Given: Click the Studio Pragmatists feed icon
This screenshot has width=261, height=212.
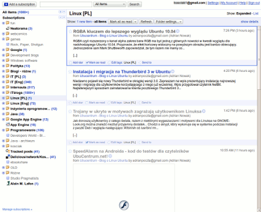Looking at the screenshot, I should tap(8, 178).
